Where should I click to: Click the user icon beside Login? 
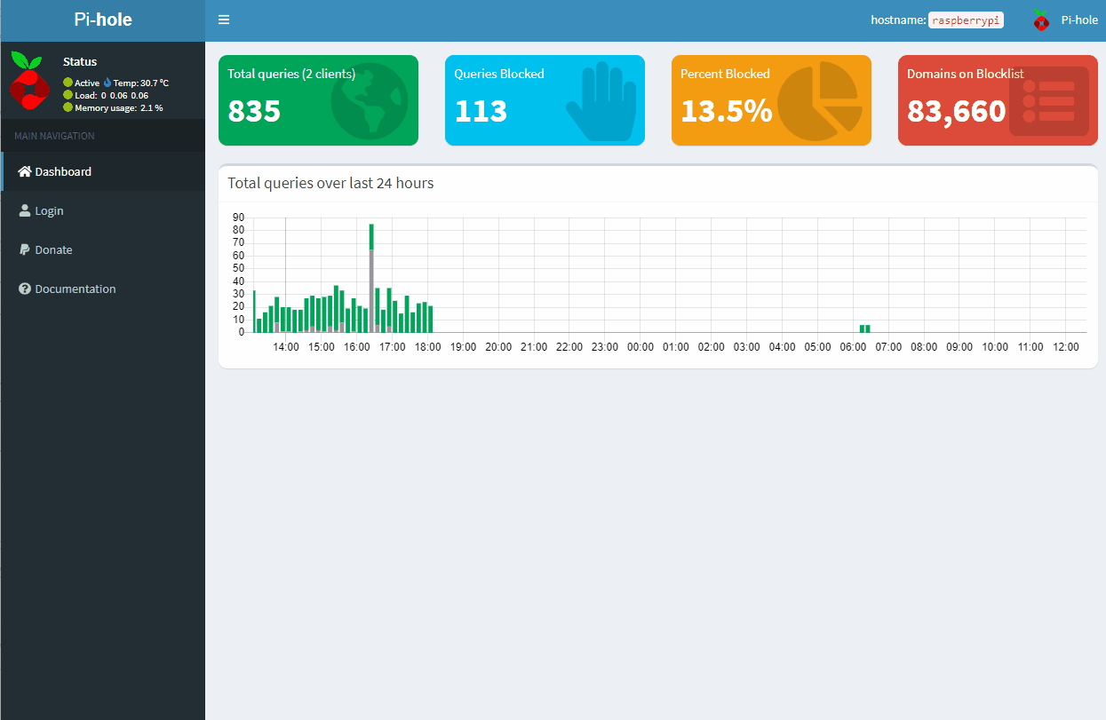[27, 210]
